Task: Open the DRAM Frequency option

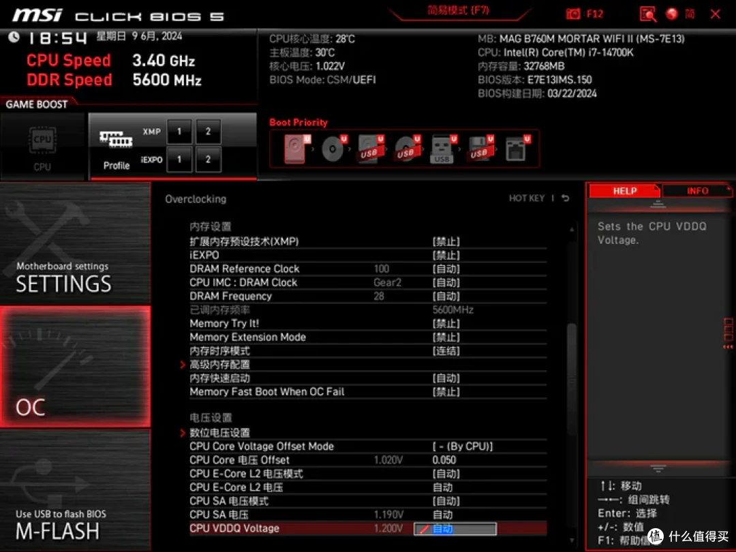Action: [368, 296]
